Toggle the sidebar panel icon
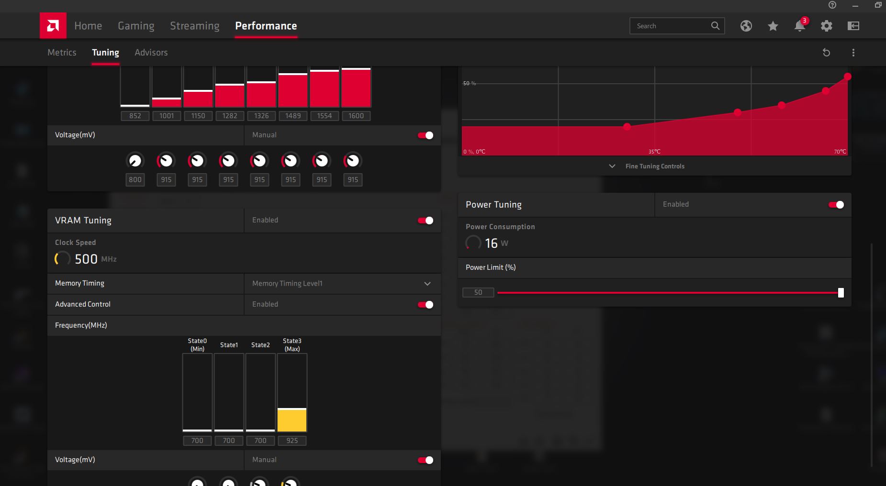The width and height of the screenshot is (886, 486). pyautogui.click(x=853, y=26)
